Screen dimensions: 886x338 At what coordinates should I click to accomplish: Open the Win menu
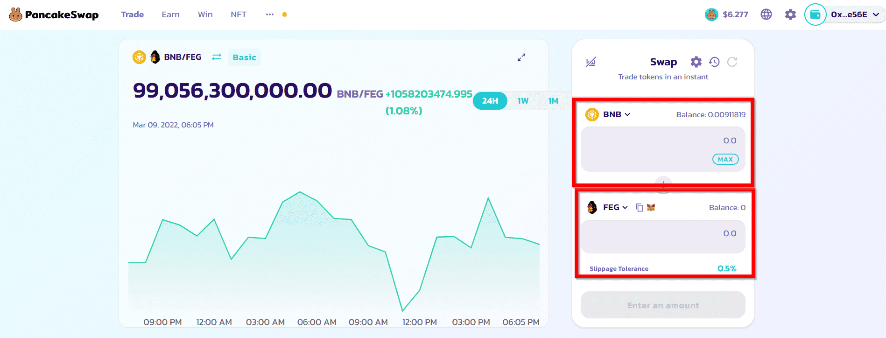(x=205, y=14)
